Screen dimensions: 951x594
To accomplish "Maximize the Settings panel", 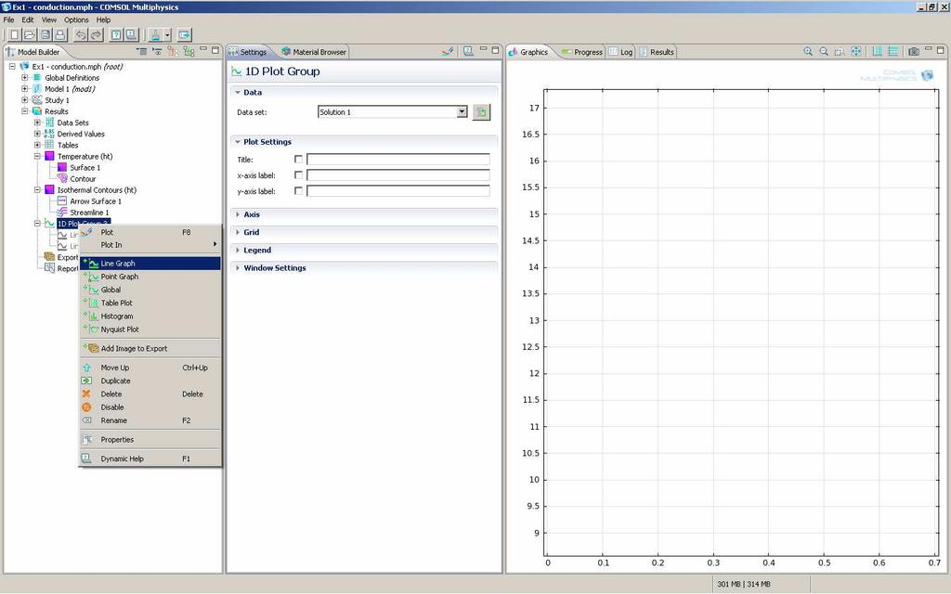I will pos(496,50).
